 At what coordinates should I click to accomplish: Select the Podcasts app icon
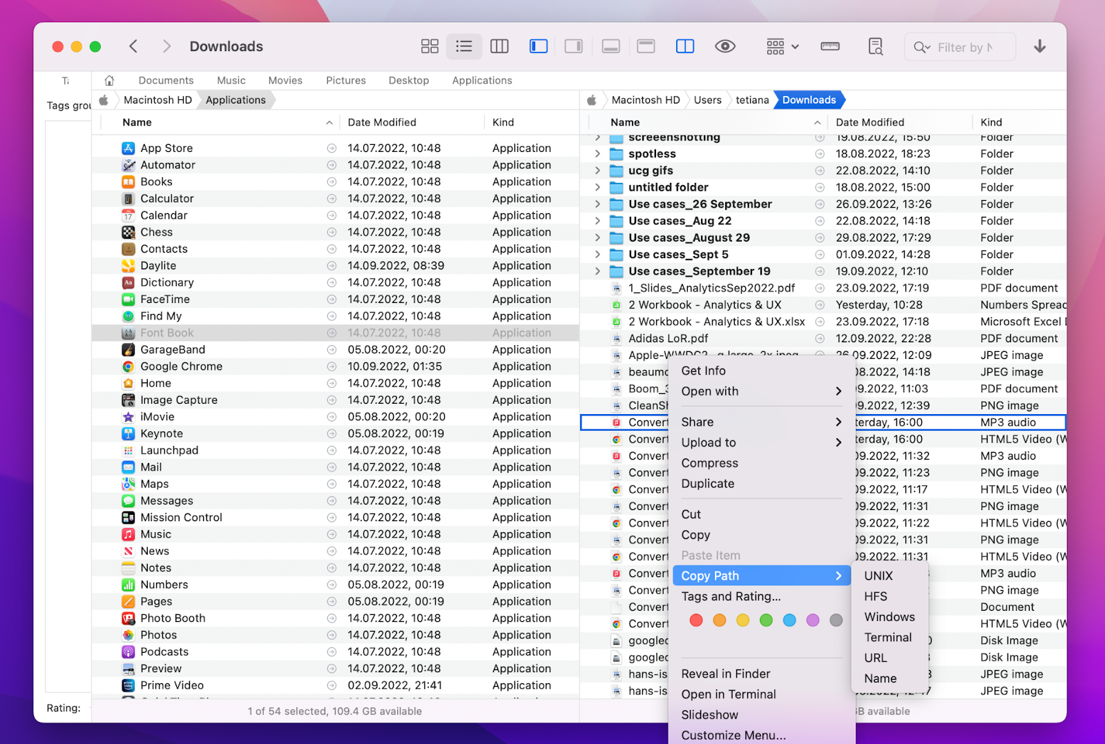(x=128, y=652)
